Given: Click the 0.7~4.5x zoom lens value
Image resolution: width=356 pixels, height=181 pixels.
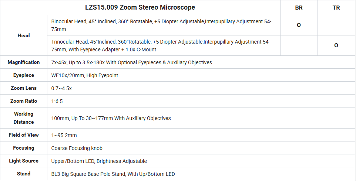Looking at the screenshot, I should 61,88.
